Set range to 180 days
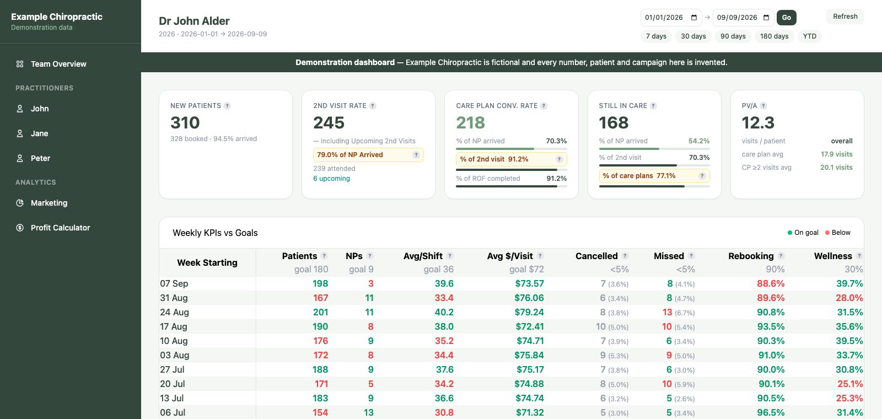882x419 pixels. [x=775, y=36]
